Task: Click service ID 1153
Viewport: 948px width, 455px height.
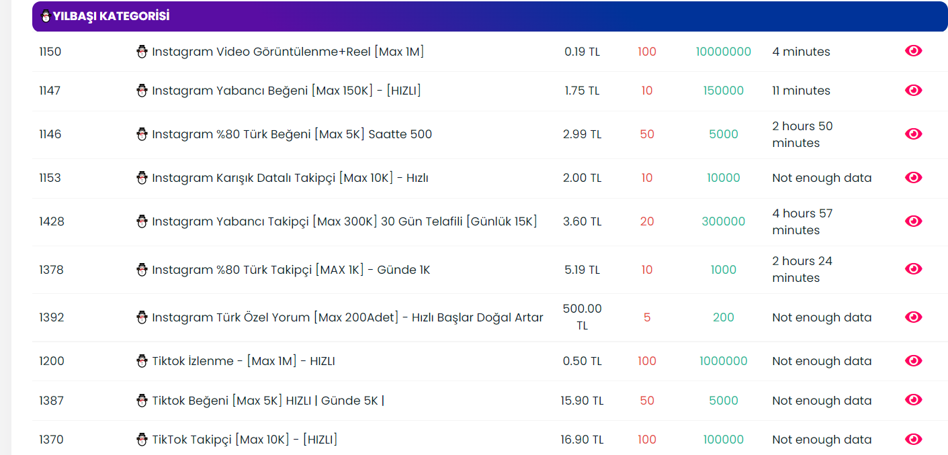Action: 50,178
